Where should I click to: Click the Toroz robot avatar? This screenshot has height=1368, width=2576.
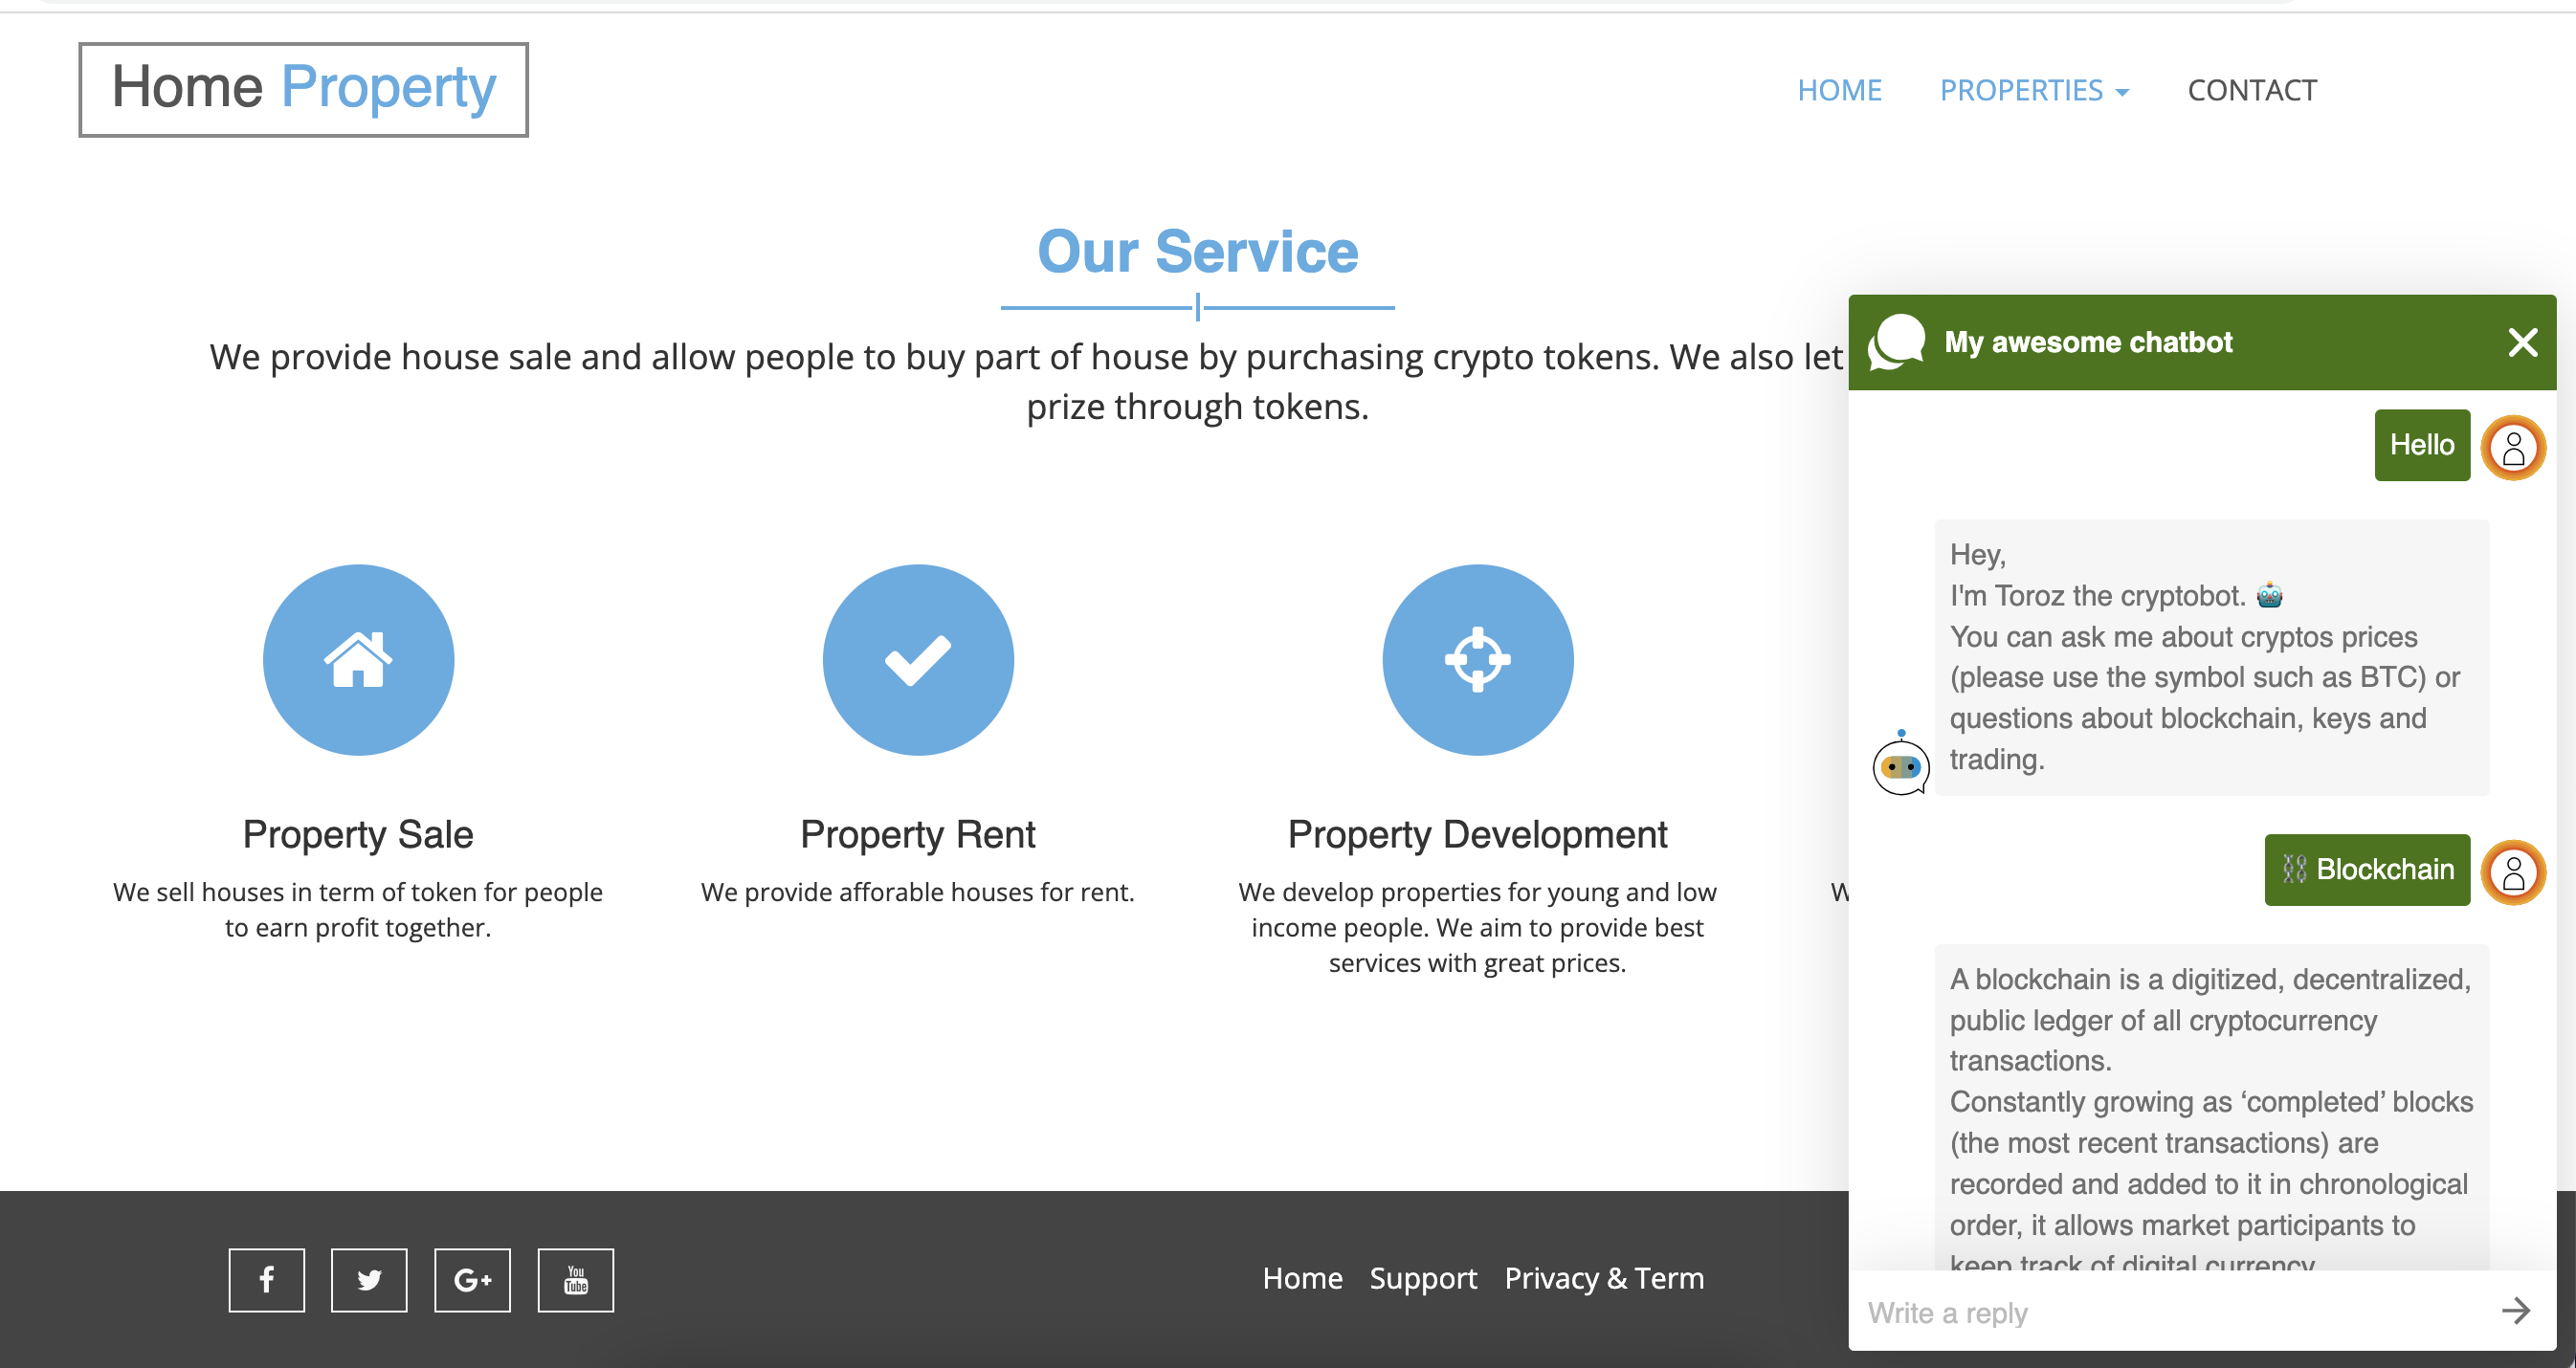(1900, 766)
